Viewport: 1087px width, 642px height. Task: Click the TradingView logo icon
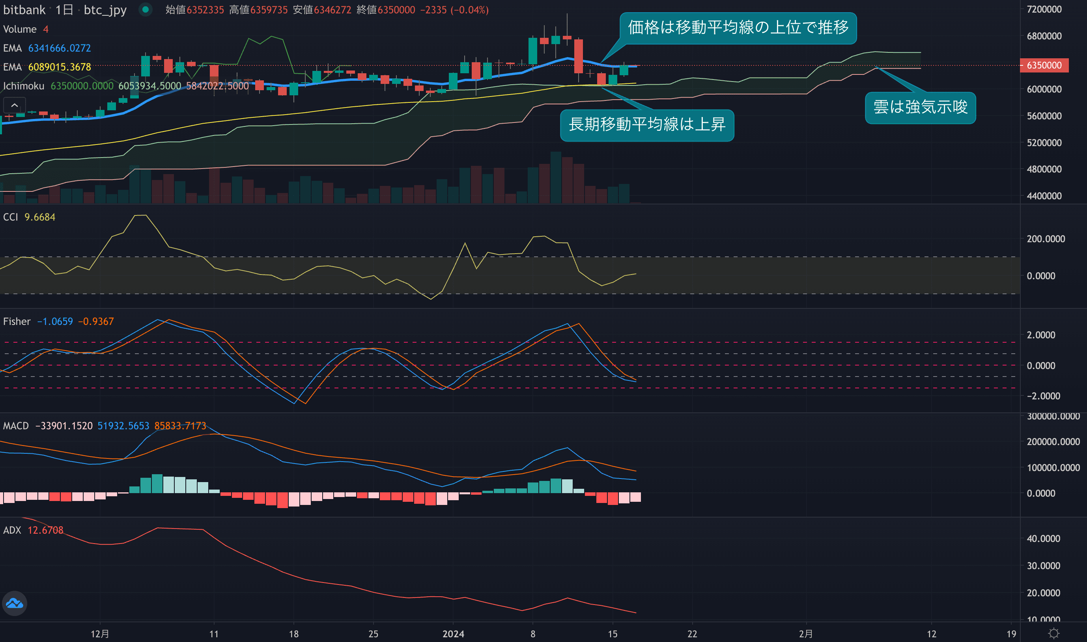coord(14,603)
